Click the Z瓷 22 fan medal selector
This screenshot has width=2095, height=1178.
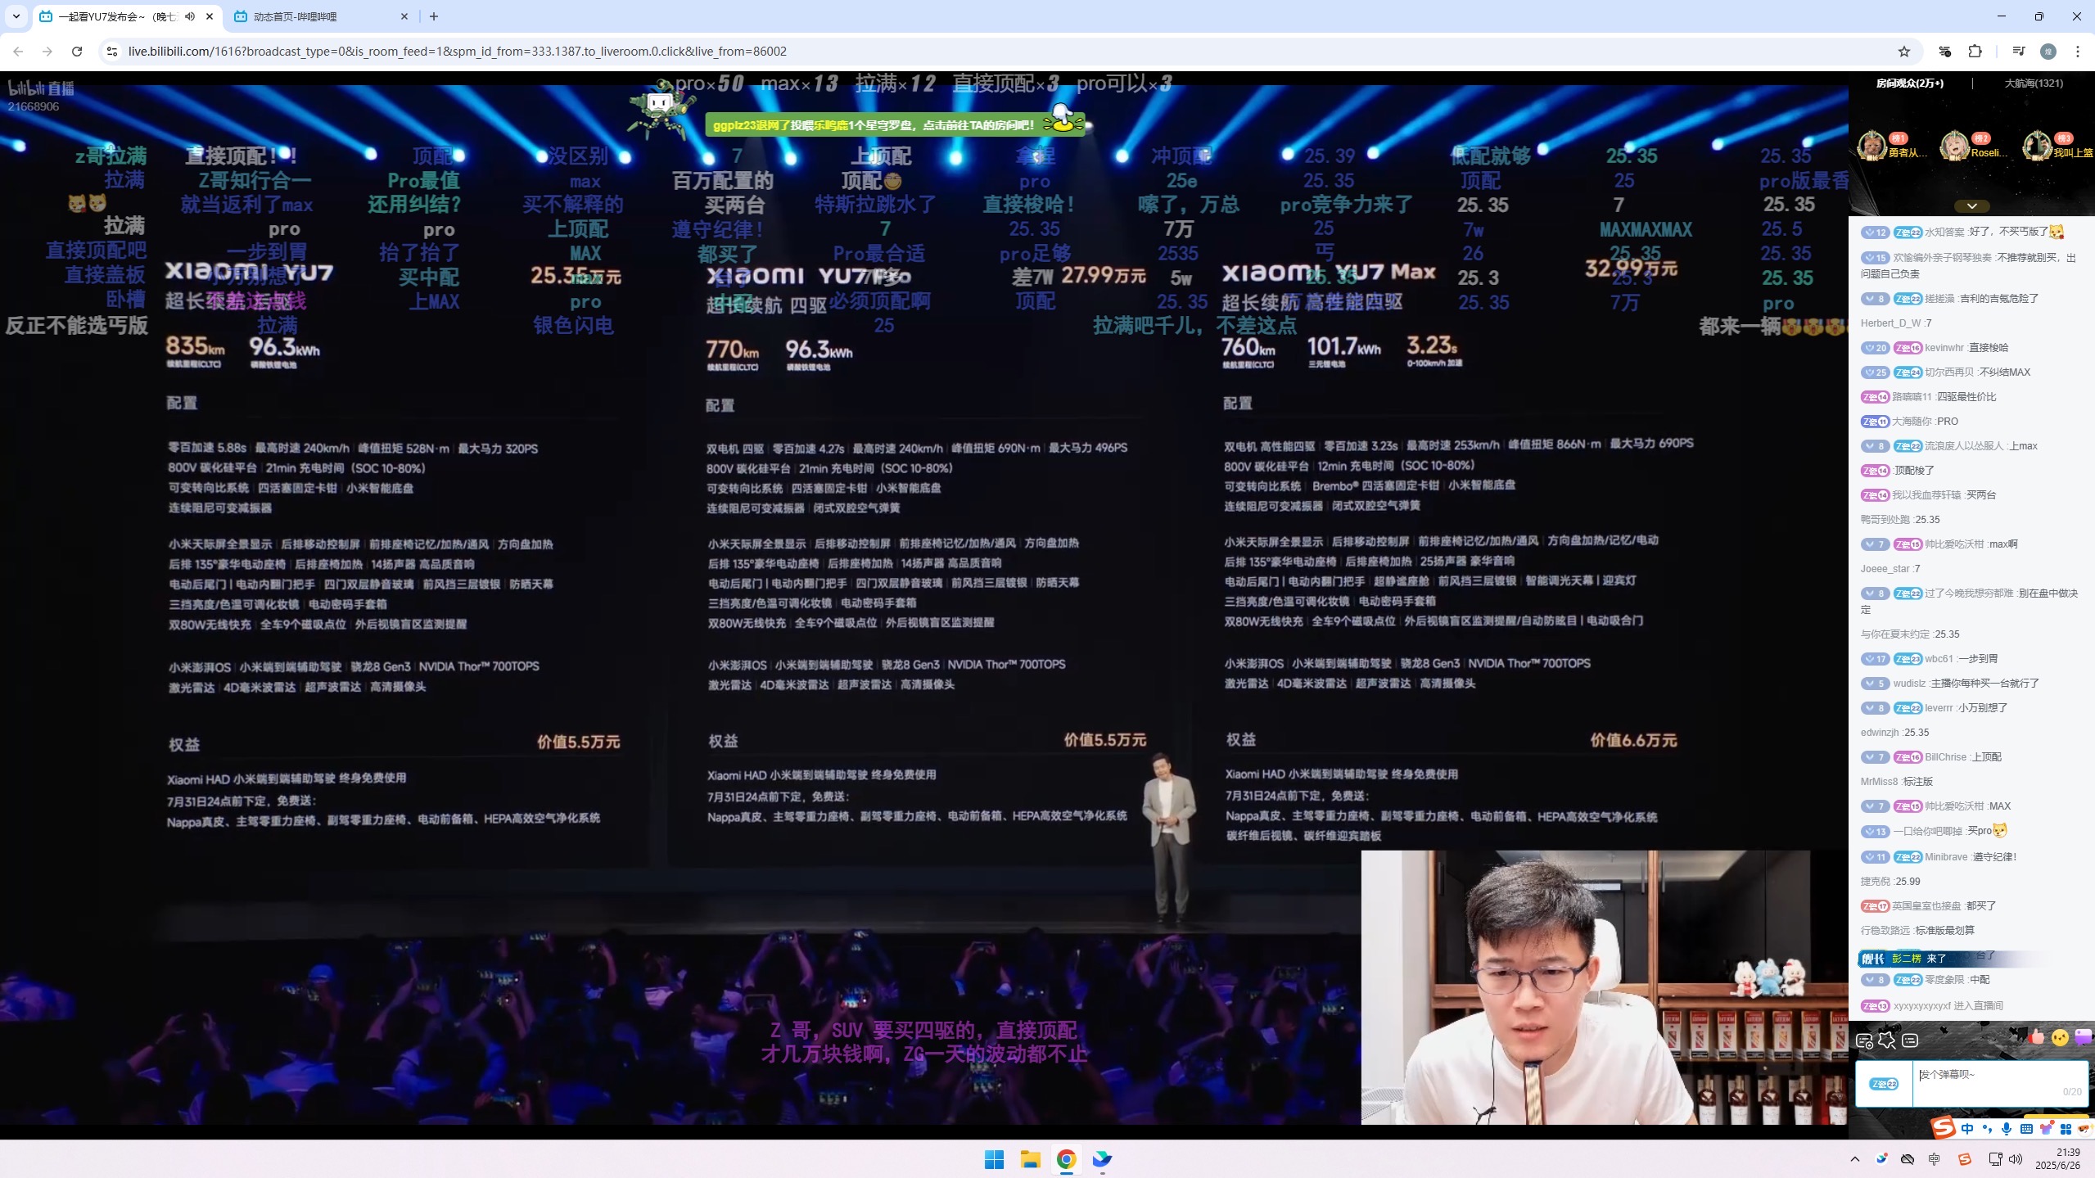point(1884,1083)
